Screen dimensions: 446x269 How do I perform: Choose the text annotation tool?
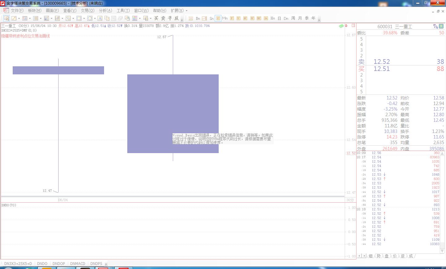click(100, 18)
